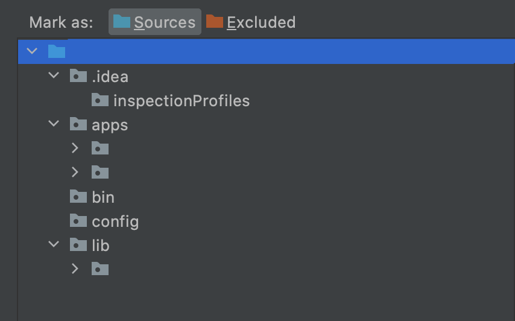Collapse the lib folder chevron
Viewport: 515px width, 321px height.
(54, 245)
